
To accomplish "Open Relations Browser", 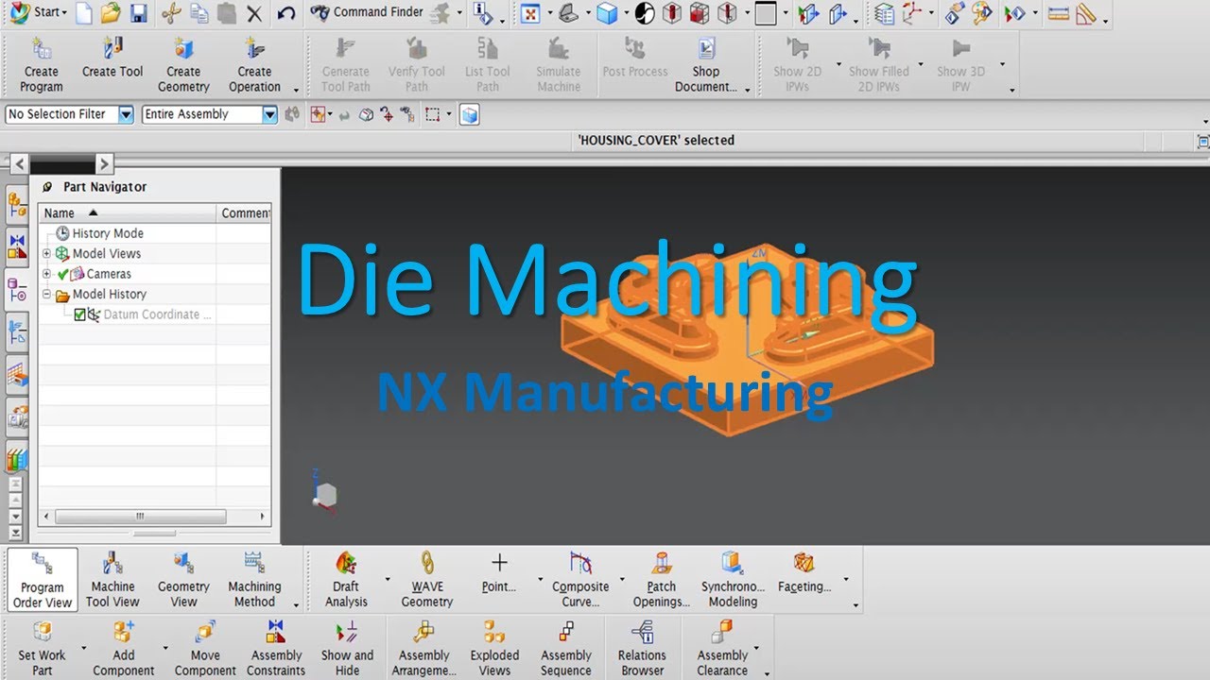I will 642,648.
